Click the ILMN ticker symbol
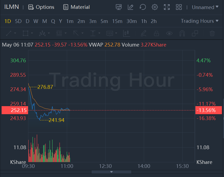 (x=11, y=7)
